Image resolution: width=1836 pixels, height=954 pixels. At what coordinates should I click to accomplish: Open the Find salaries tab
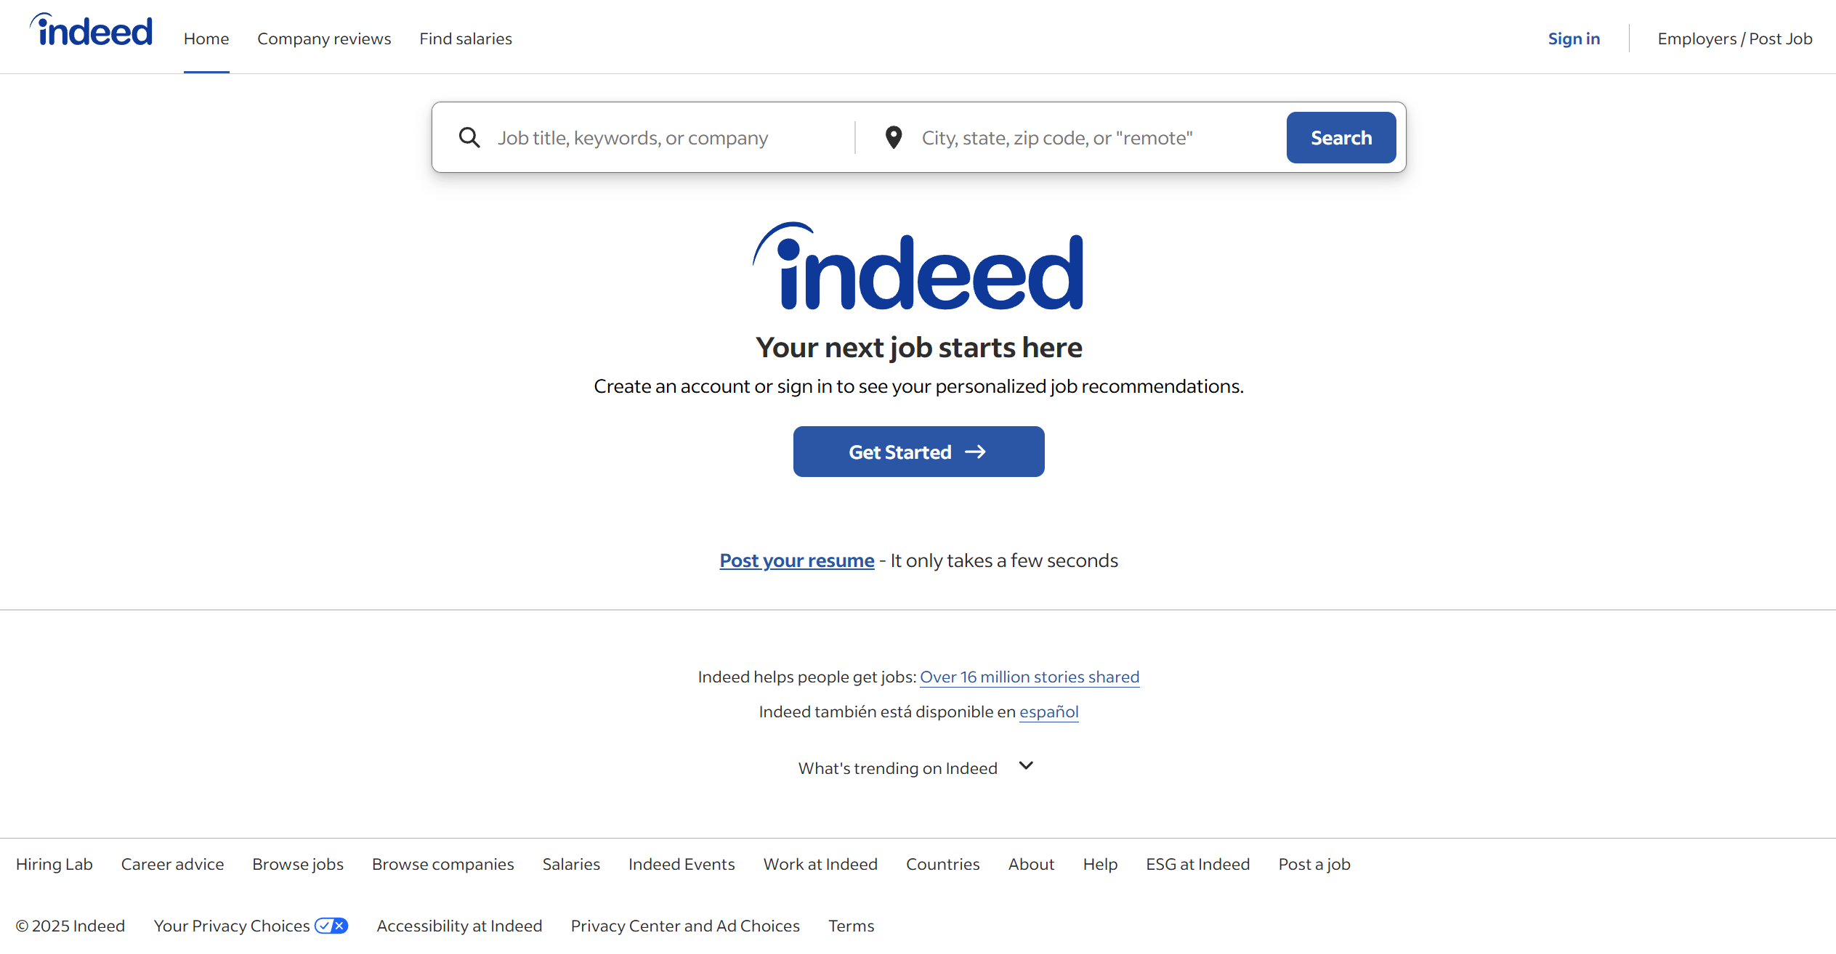465,38
